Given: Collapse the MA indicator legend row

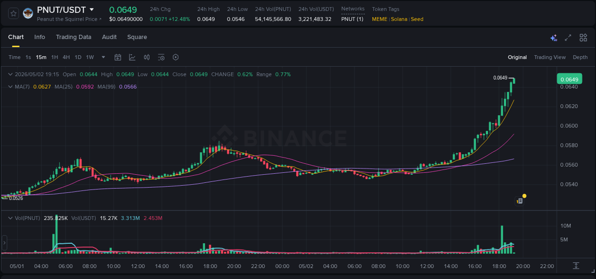Looking at the screenshot, I should pos(10,87).
